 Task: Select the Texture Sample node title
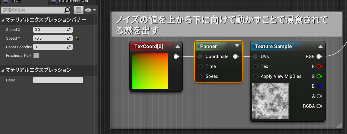click(273, 46)
